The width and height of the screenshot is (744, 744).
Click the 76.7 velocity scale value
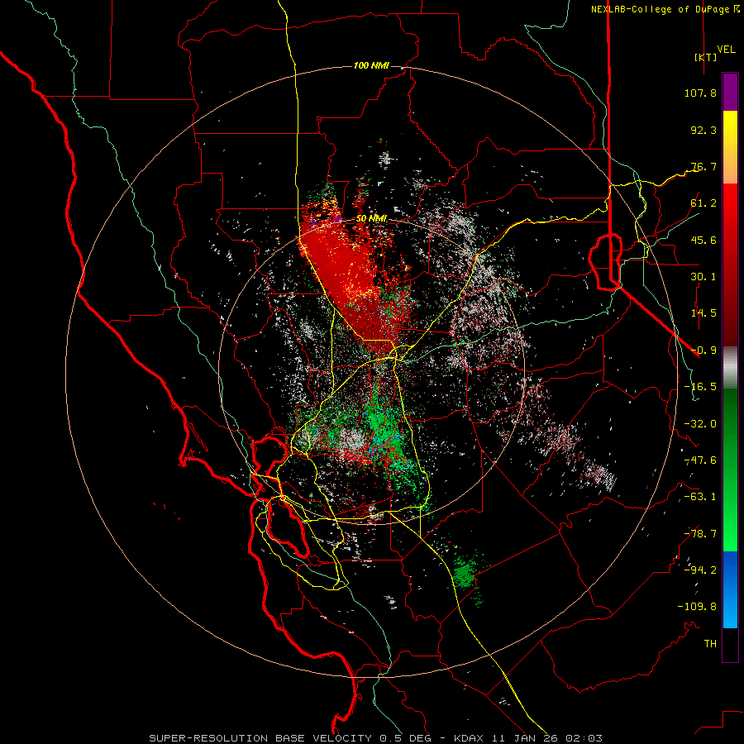pyautogui.click(x=703, y=166)
